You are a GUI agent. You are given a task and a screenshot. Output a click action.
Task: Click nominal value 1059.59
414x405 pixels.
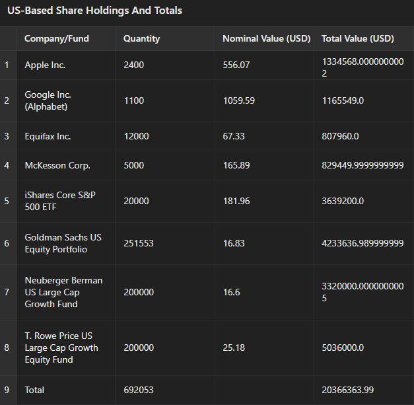click(x=238, y=100)
